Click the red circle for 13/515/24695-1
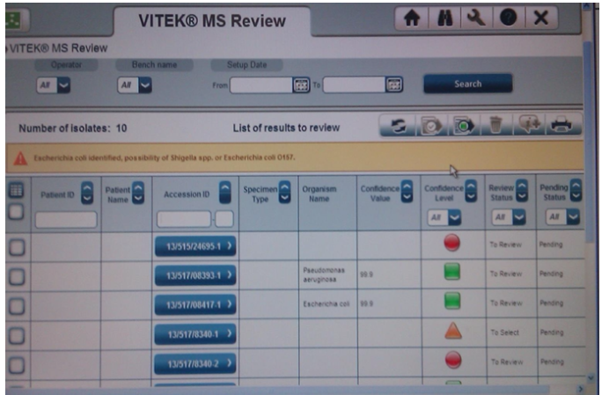The image size is (602, 395). point(451,243)
